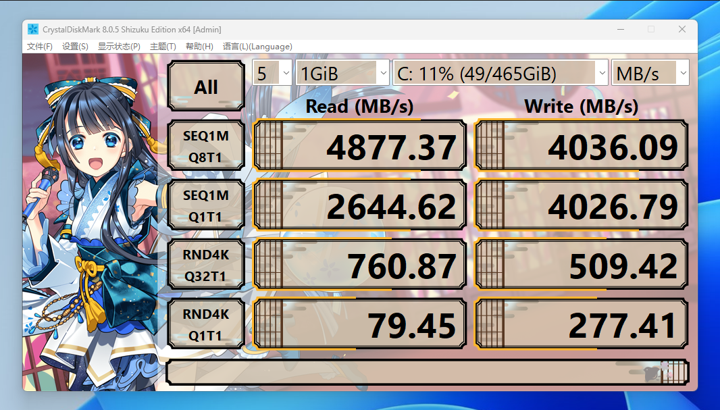Open the 显示状态(P) menu

pyautogui.click(x=119, y=47)
